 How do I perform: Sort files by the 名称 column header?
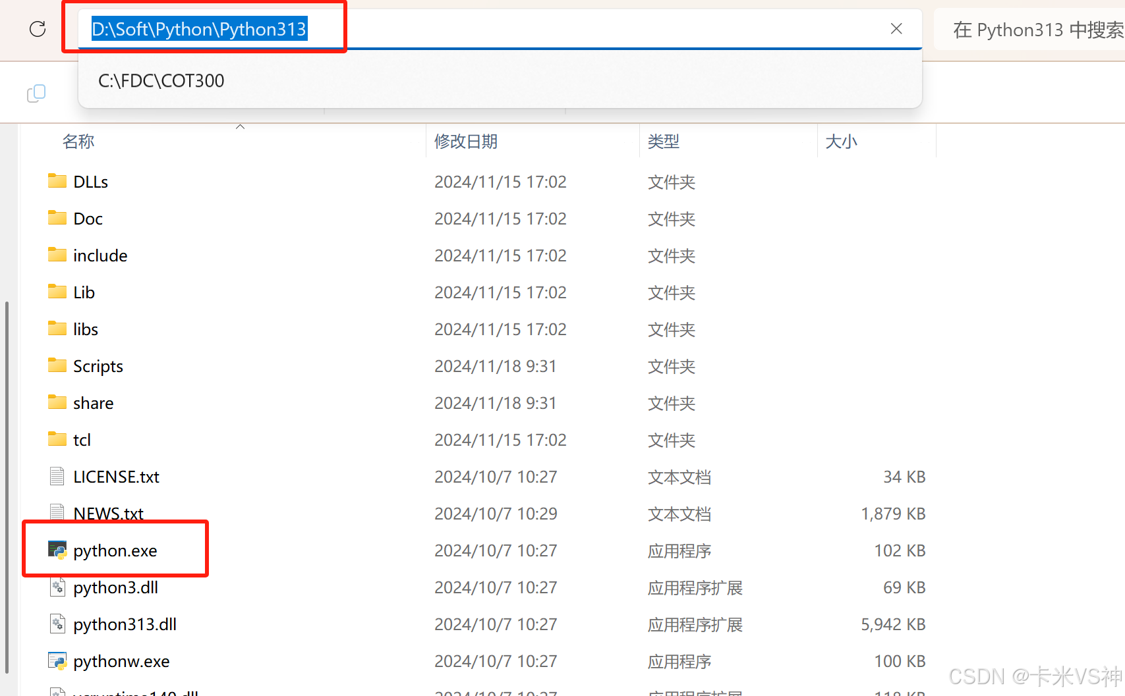click(78, 142)
